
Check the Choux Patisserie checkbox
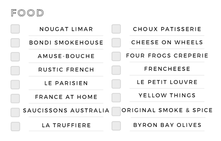pyautogui.click(x=116, y=29)
